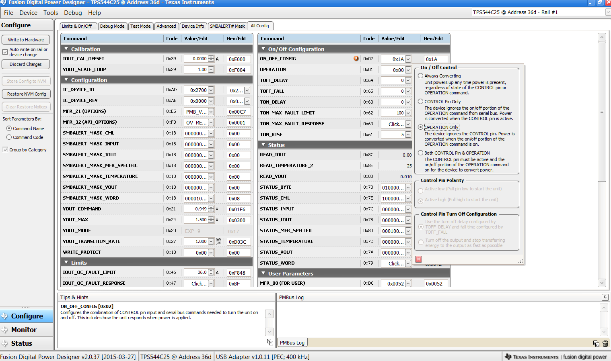
Task: Close the On/Off Control popup with red X
Action: pos(418,259)
